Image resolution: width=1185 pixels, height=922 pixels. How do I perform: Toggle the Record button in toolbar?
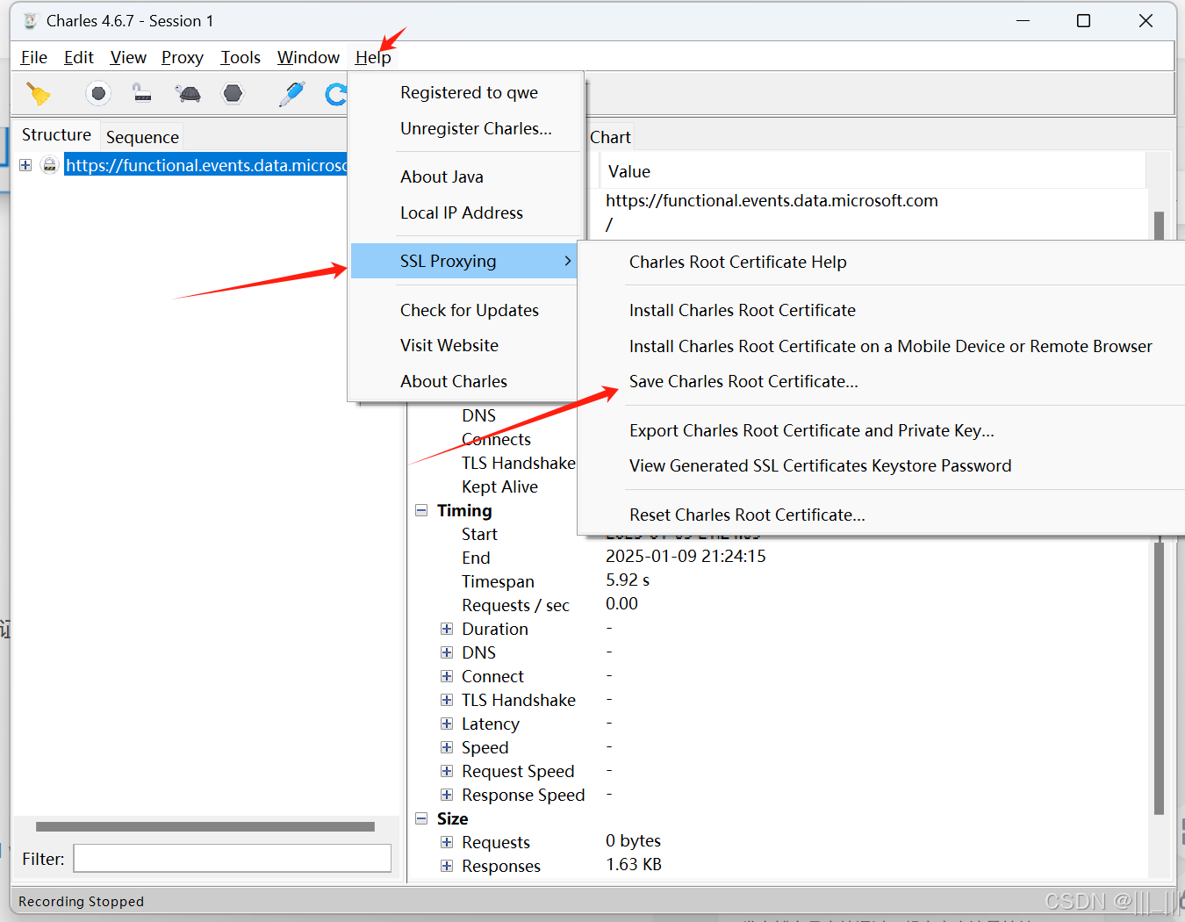98,93
